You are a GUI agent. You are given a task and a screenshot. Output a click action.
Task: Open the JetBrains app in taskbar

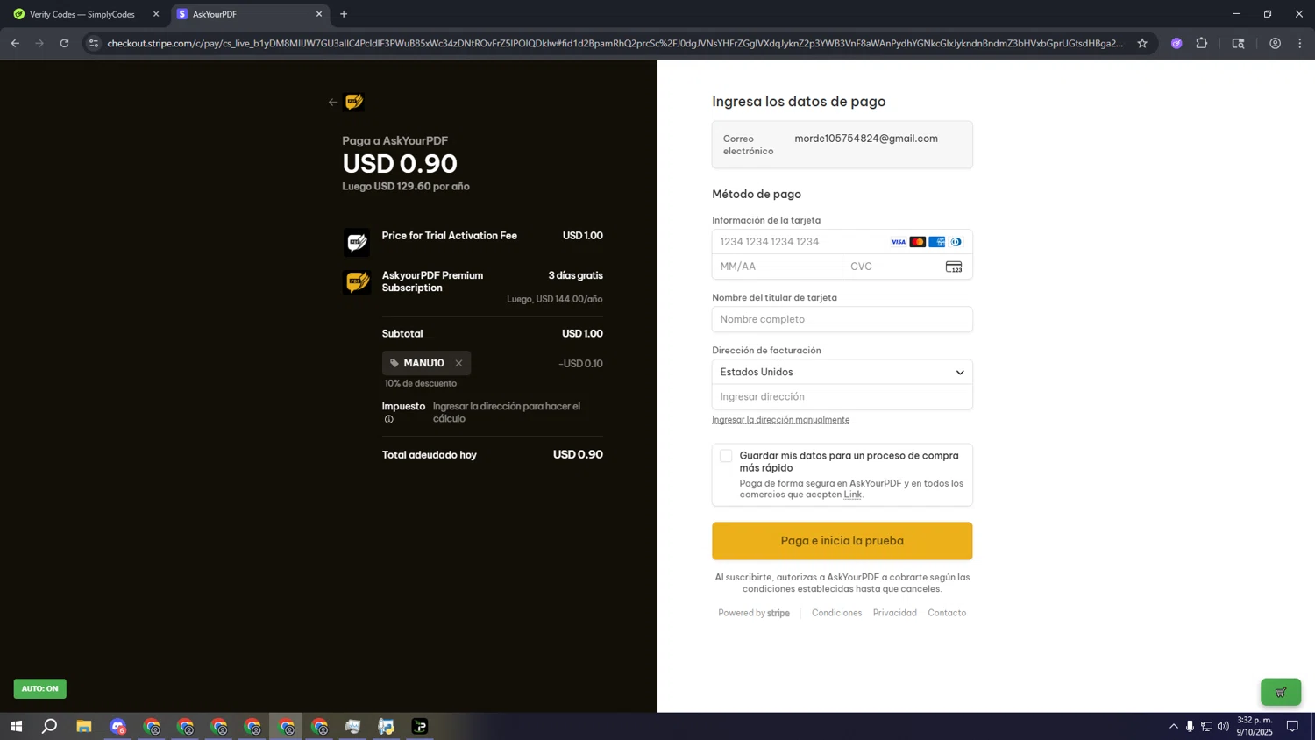pos(420,726)
